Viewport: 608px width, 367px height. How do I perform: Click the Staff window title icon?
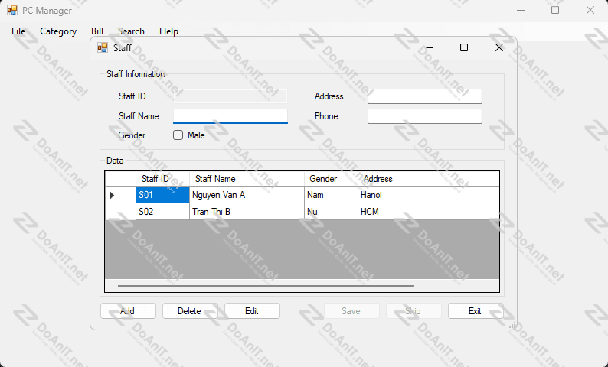tap(102, 47)
